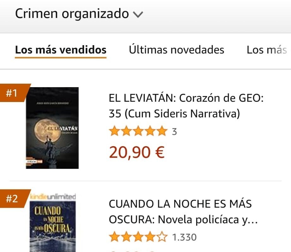Click the chevron next to Crimen organizado
Viewport: 291px width, 252px height.
(138, 14)
